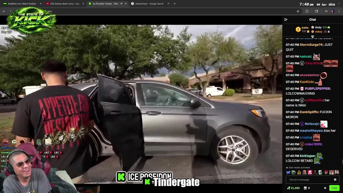The image size is (343, 193).
Task: Open top gifter Eddie's leaderboard entry
Action: (302, 29)
